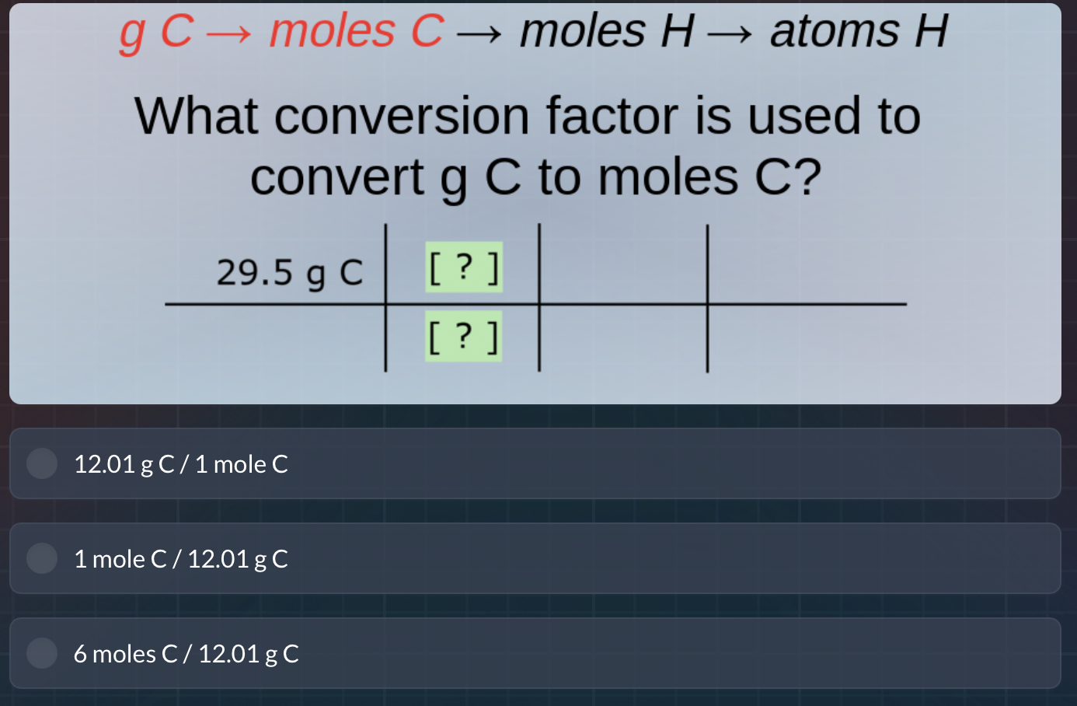
Task: Click the red "moles C" step in the roadmap
Action: 357,31
